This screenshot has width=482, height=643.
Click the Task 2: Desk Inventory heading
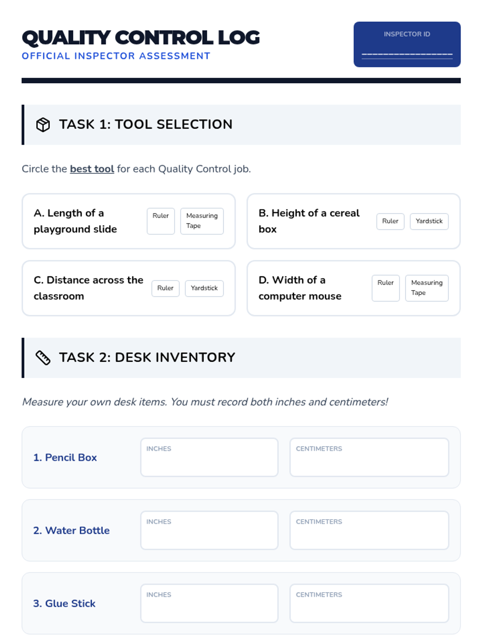pos(147,358)
